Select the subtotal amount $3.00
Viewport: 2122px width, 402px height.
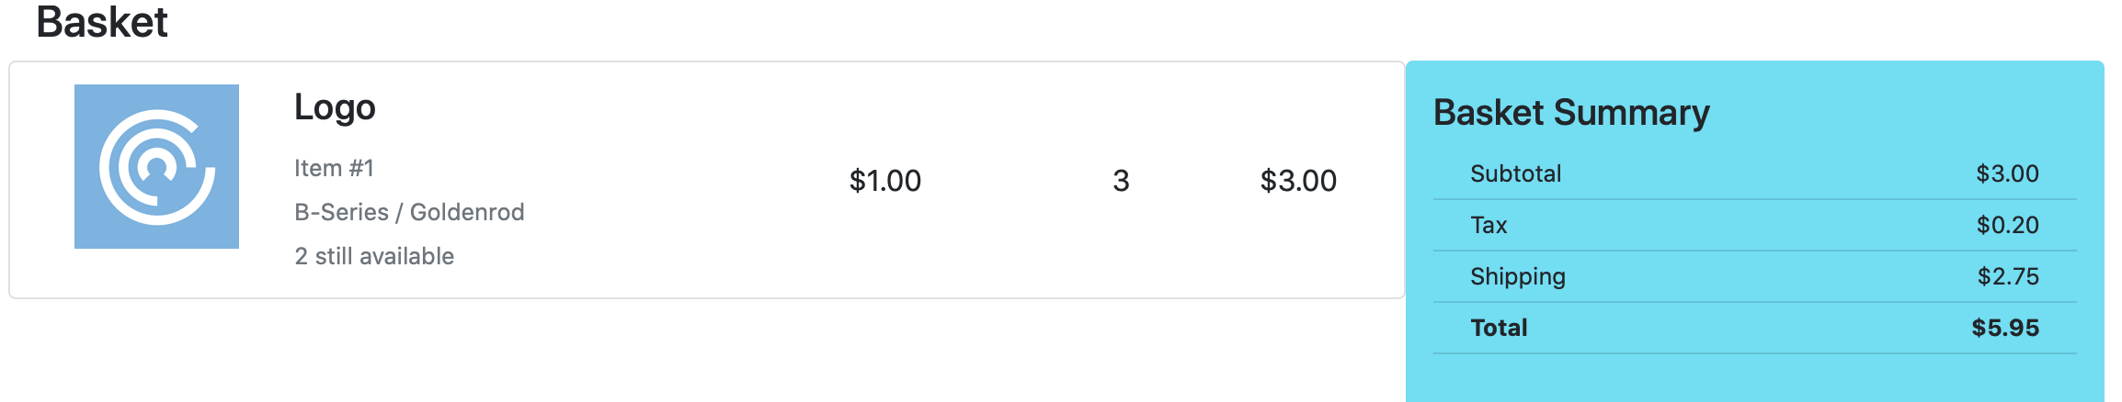(x=2008, y=173)
